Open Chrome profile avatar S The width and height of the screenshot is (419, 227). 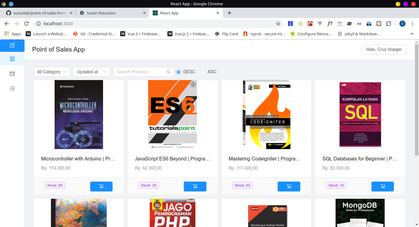click(402, 24)
